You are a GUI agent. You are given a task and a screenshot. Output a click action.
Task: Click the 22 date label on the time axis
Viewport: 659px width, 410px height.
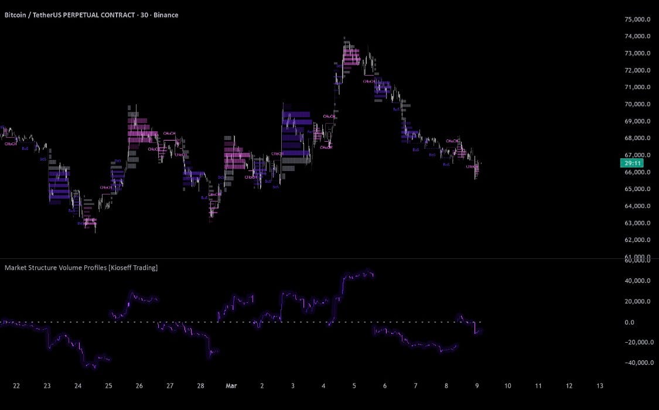(16, 386)
